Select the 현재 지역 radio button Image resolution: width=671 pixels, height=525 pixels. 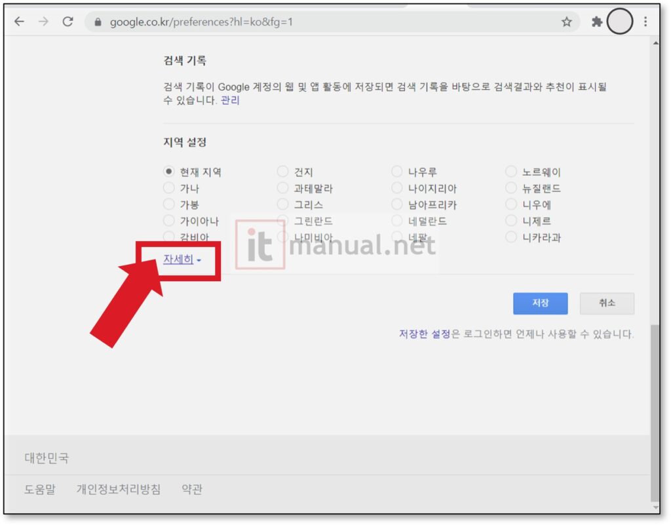168,172
